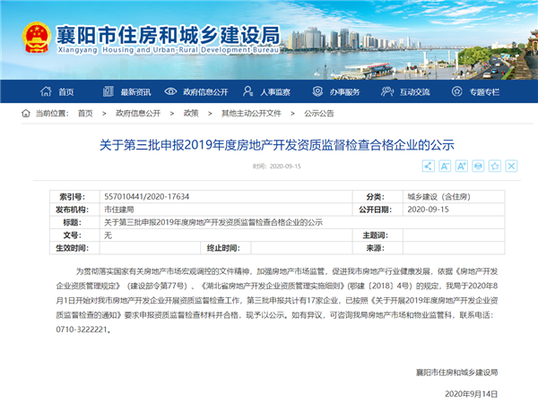Close the article with the X icon
The image size is (538, 411).
[x=510, y=167]
